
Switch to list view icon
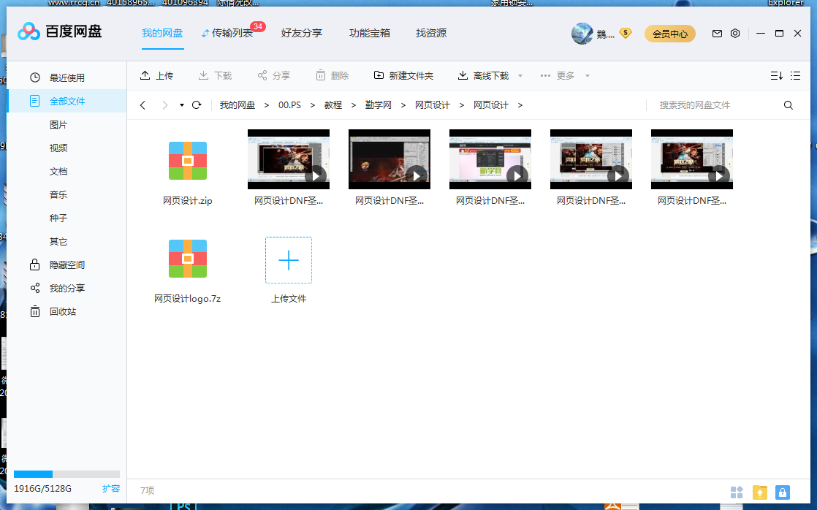(x=795, y=76)
